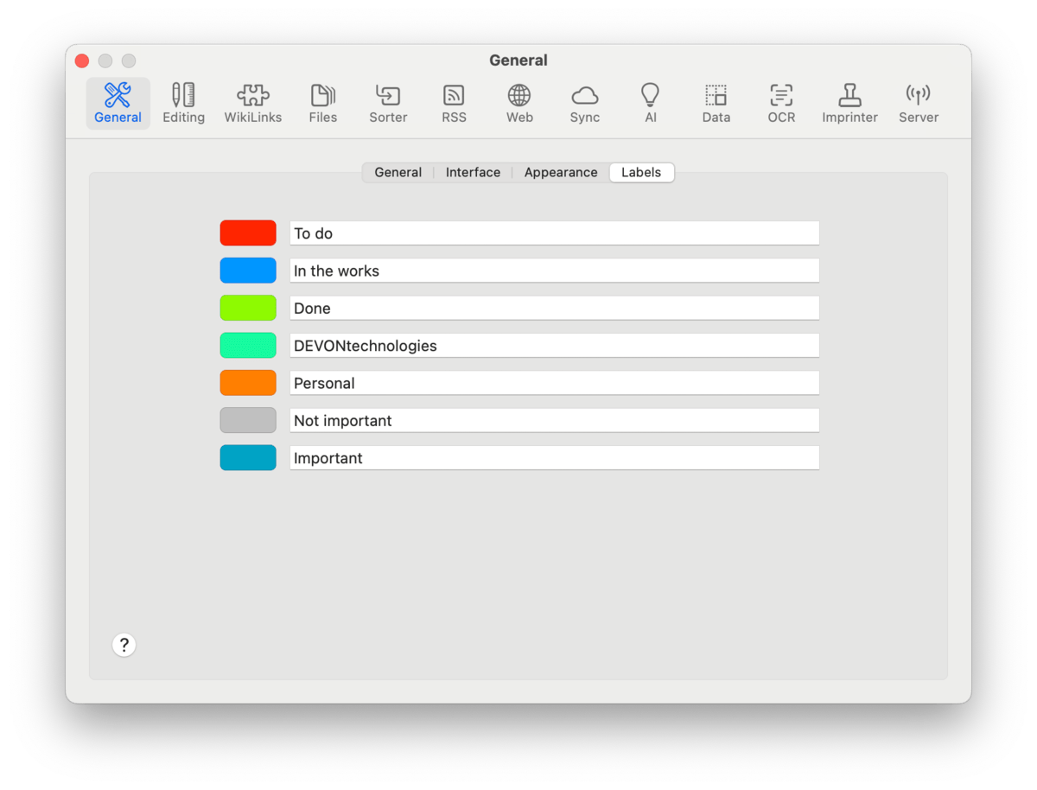Image resolution: width=1037 pixels, height=790 pixels.
Task: Switch to the Interface tab
Action: click(x=473, y=172)
